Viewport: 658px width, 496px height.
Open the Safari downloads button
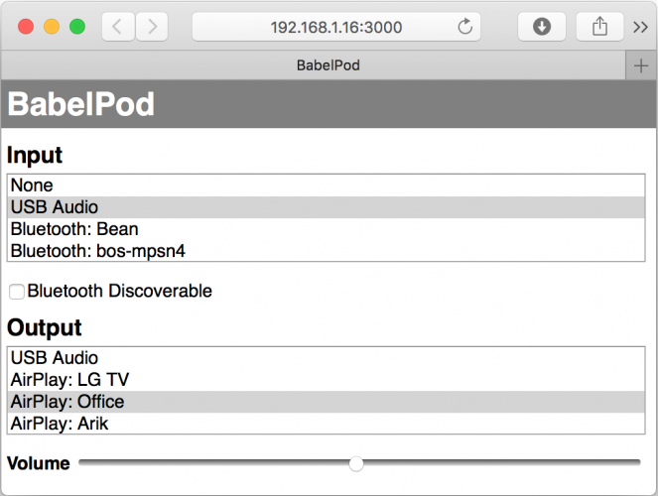point(542,27)
